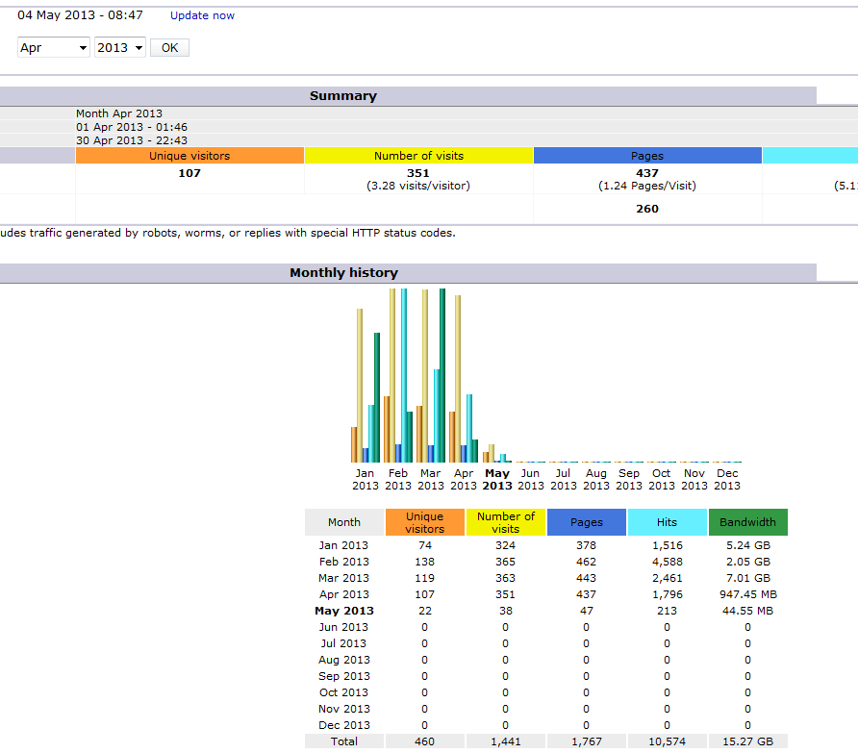Click the 443 pages cell
The width and height of the screenshot is (858, 753).
click(586, 578)
